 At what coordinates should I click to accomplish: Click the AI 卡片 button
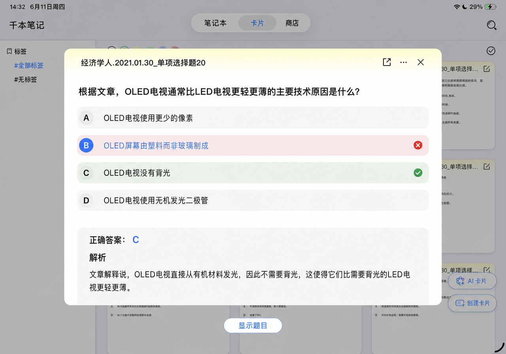(472, 281)
